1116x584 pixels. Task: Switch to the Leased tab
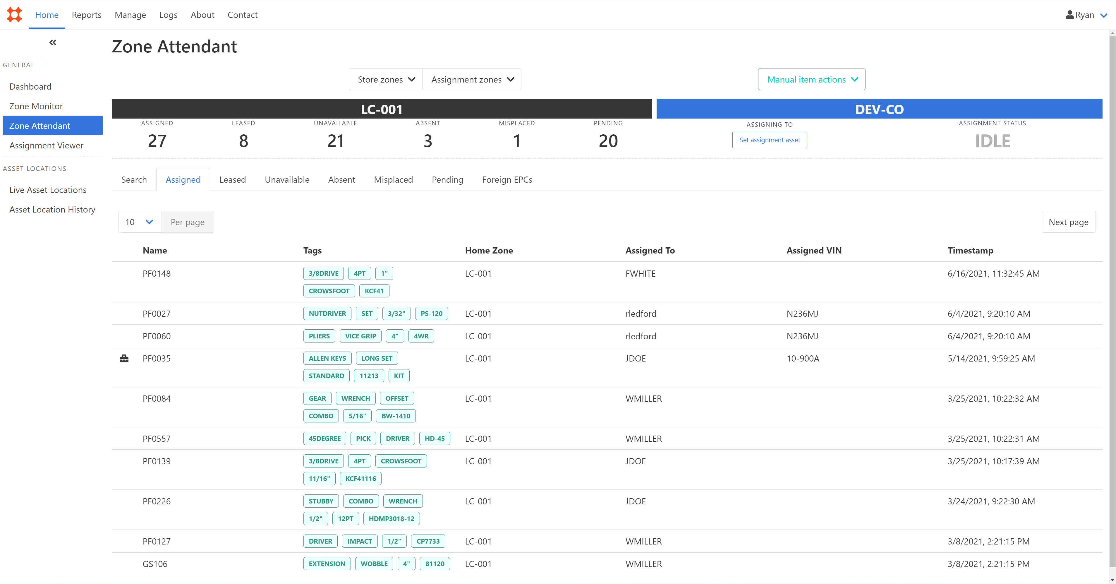point(232,179)
